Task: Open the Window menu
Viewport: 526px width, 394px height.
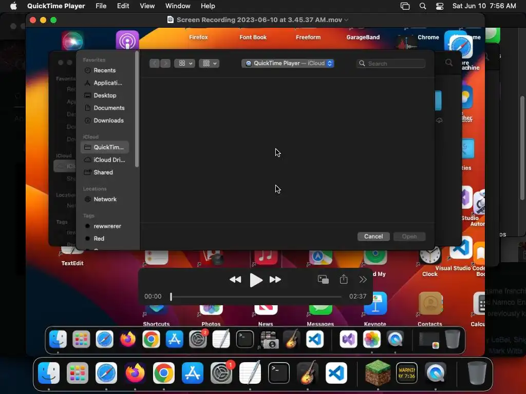Action: pos(178,6)
